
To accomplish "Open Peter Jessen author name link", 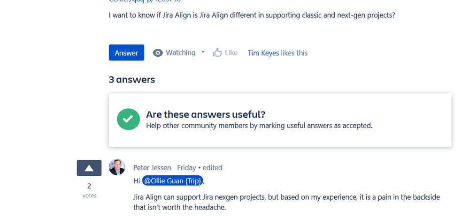I will [152, 168].
